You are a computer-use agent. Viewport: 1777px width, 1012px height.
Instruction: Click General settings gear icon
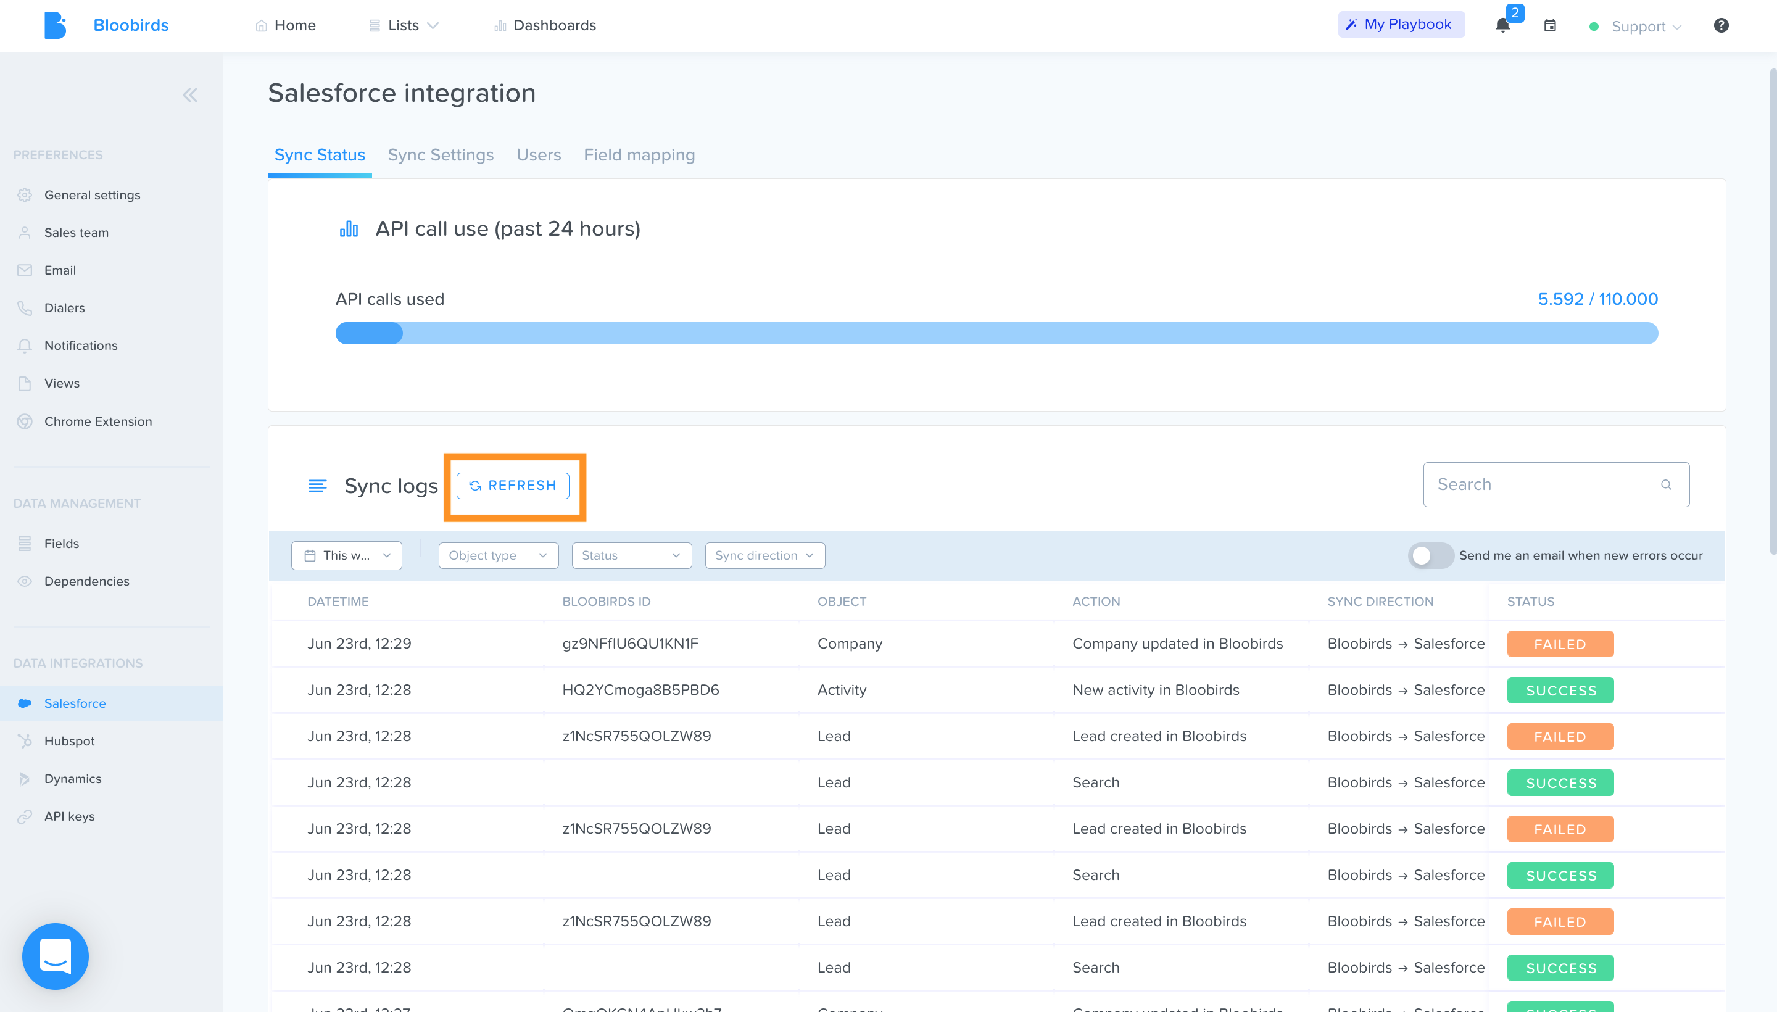(x=25, y=196)
